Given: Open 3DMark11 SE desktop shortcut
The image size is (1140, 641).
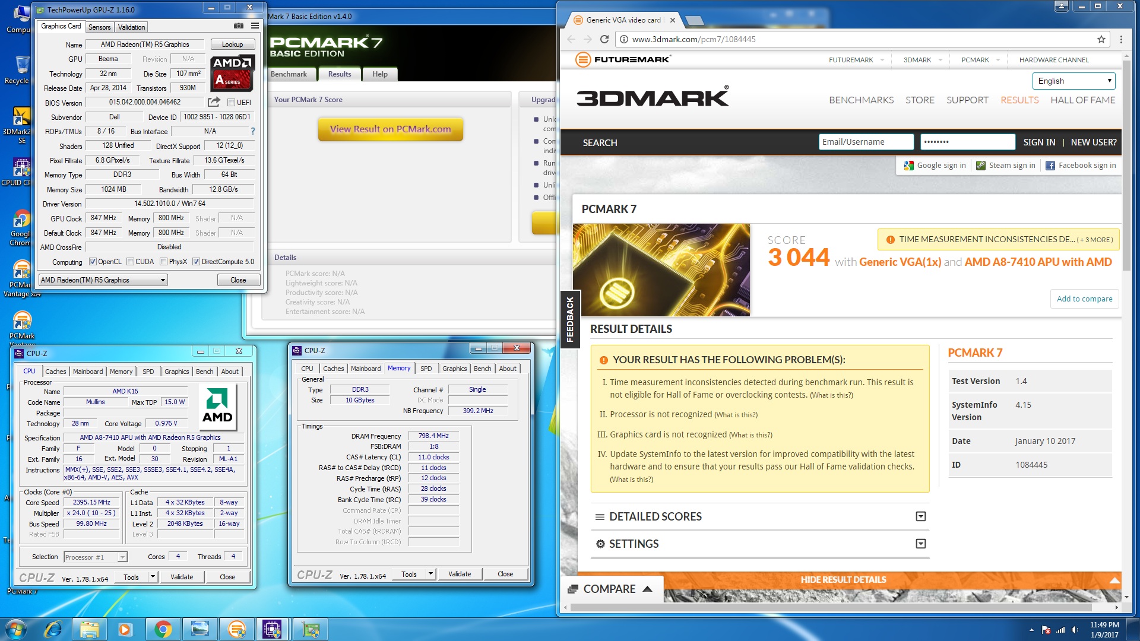Looking at the screenshot, I should (20, 125).
